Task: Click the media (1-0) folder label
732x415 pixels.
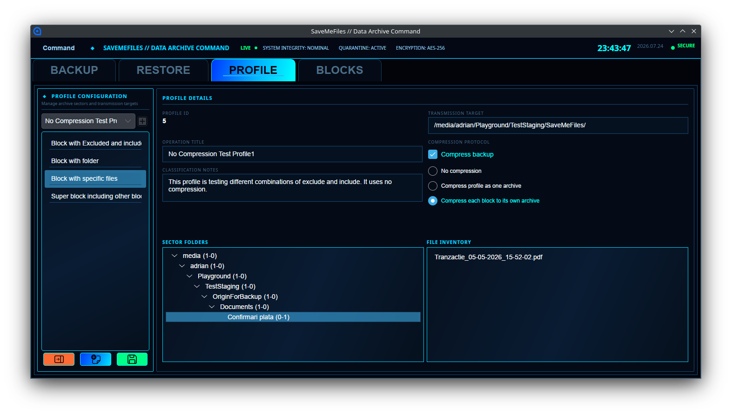Action: coord(200,256)
